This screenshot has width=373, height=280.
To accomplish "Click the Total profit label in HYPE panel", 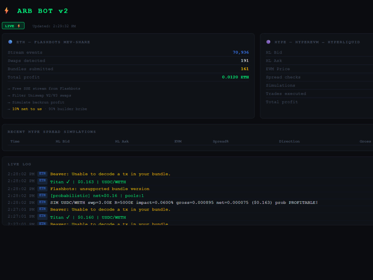I will [x=282, y=102].
